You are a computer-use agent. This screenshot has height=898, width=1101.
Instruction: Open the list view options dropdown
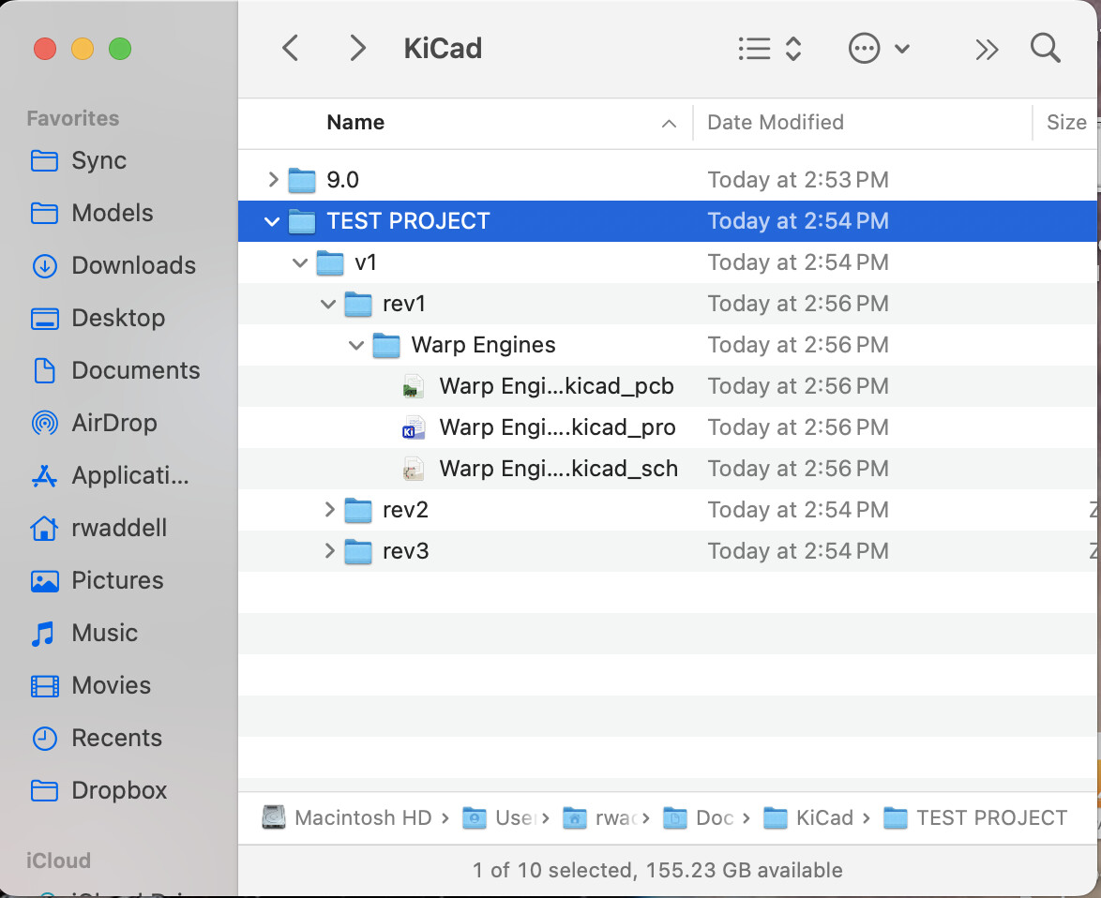pyautogui.click(x=769, y=49)
